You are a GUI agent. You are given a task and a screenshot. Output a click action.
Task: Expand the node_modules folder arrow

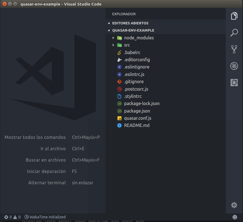(x=113, y=38)
